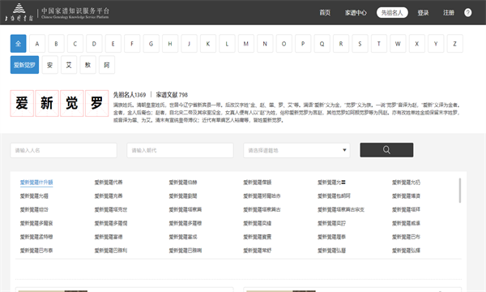Open ancestor 愛新覺羅代善
Screen dimensions: 486x292
(109, 182)
